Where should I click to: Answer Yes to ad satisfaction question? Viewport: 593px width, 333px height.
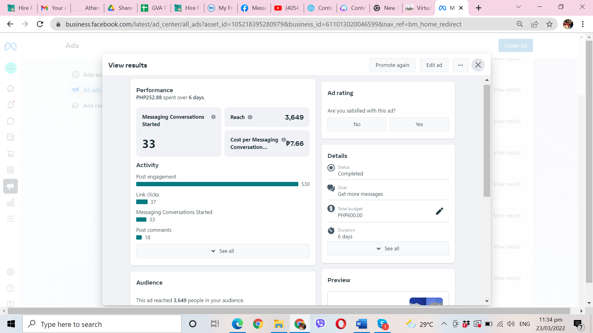[x=419, y=124]
